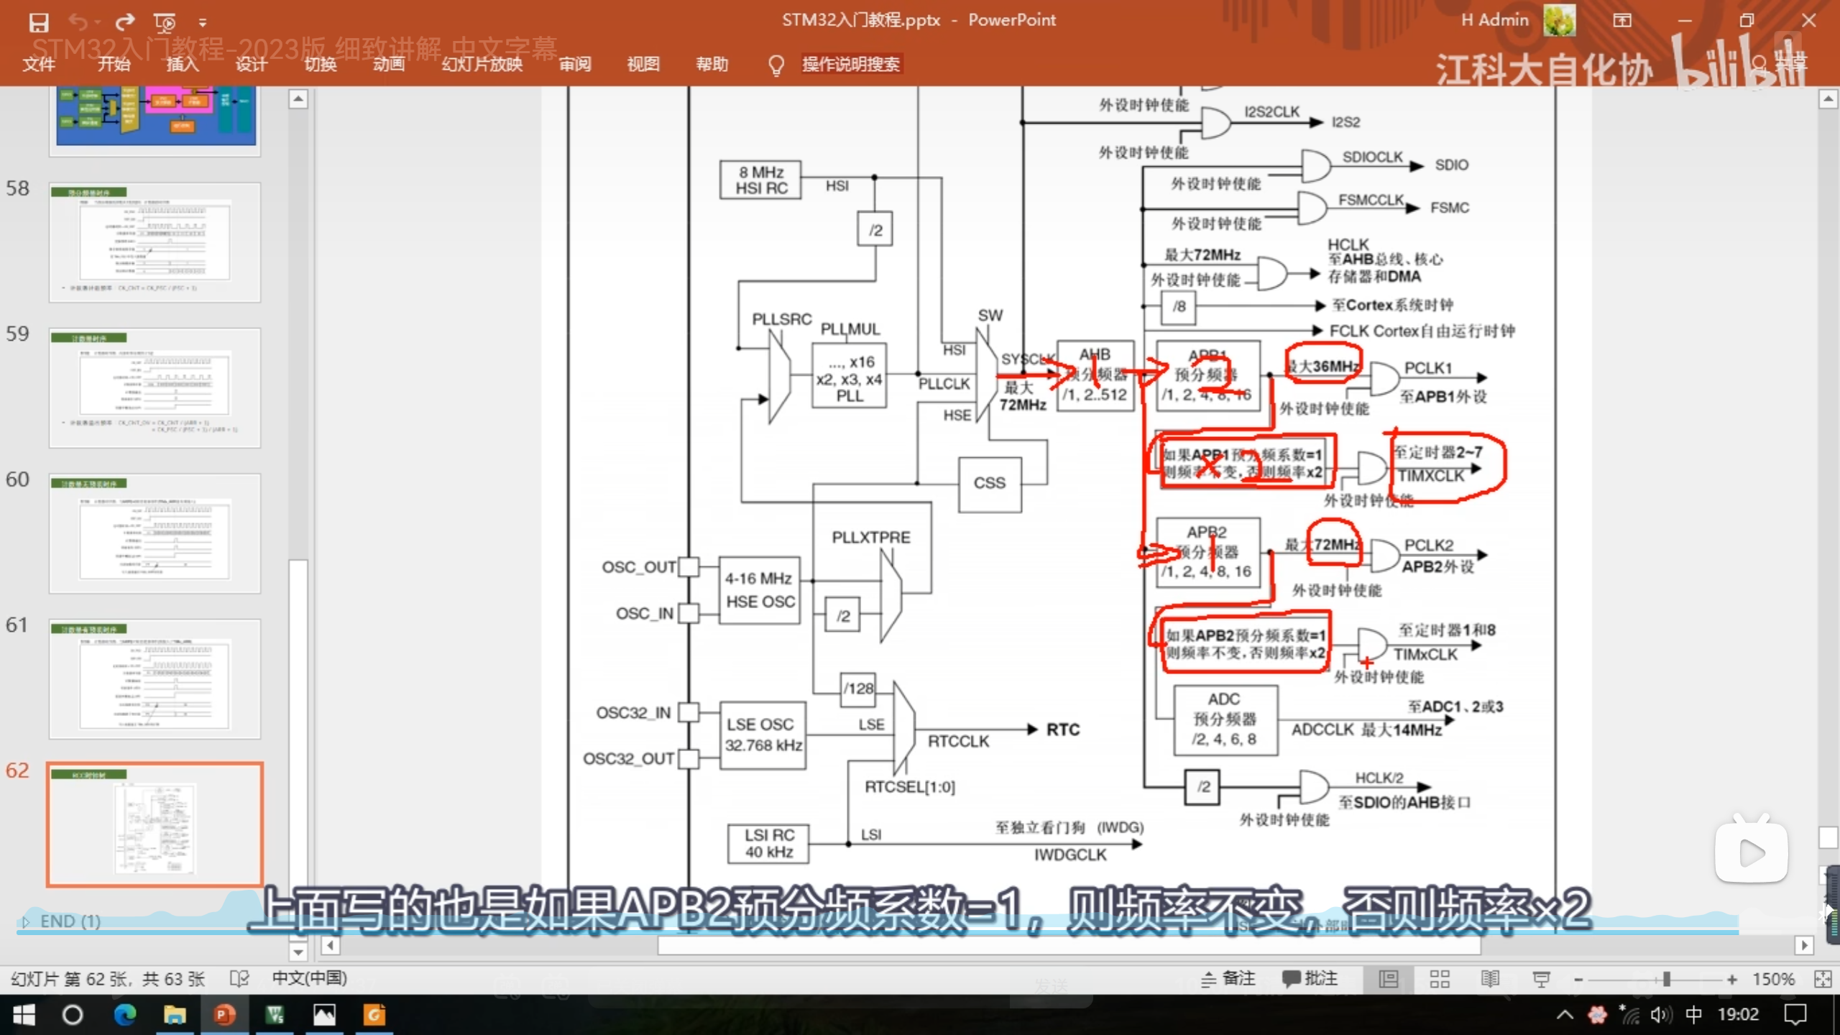The width and height of the screenshot is (1840, 1035).
Task: Click the Slide Show view icon
Action: pyautogui.click(x=1541, y=979)
